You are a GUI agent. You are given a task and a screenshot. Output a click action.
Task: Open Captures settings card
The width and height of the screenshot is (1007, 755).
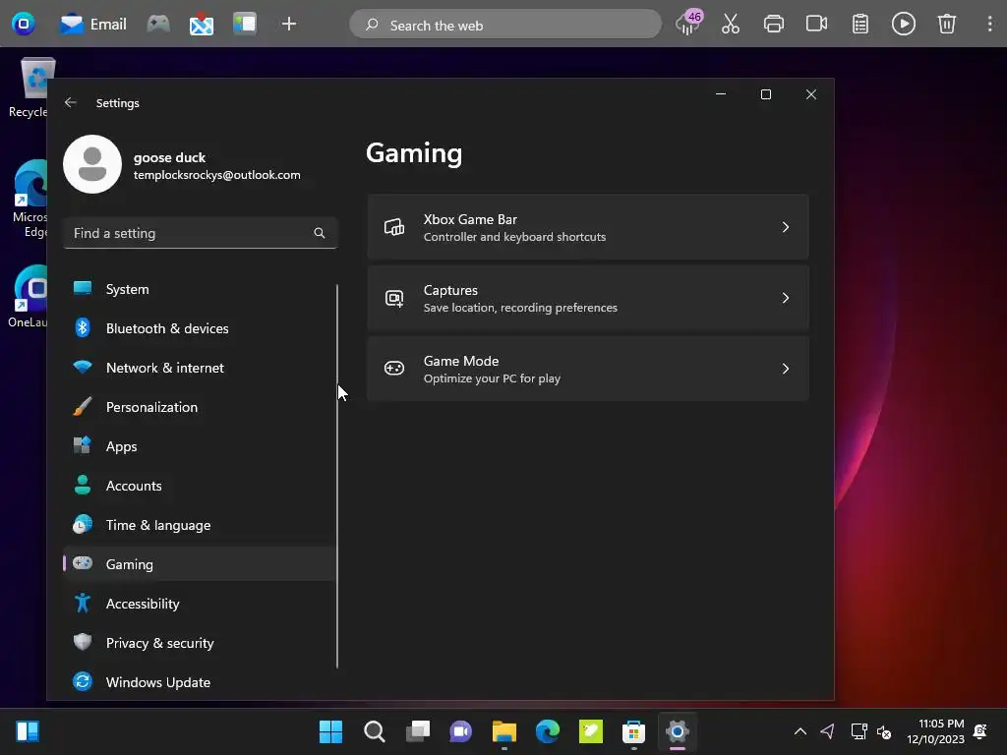tap(588, 298)
